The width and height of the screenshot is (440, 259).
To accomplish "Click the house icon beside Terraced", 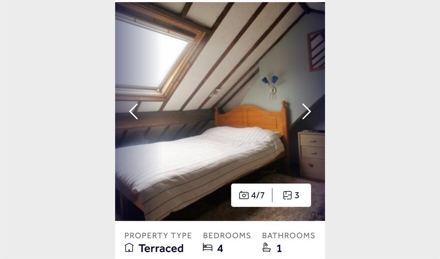I will point(129,247).
